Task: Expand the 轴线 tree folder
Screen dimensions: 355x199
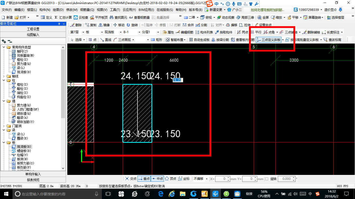Action: pyautogui.click(x=4, y=76)
